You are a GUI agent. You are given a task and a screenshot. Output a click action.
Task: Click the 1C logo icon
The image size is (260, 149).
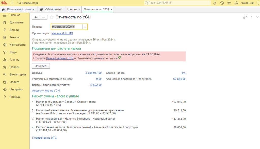[4, 3]
